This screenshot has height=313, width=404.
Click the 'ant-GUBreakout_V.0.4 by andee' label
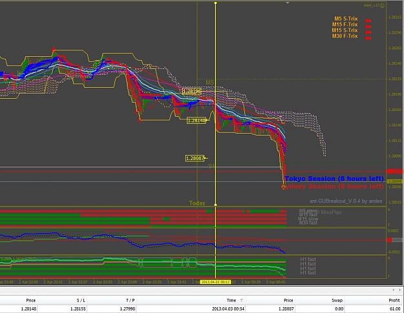click(346, 201)
